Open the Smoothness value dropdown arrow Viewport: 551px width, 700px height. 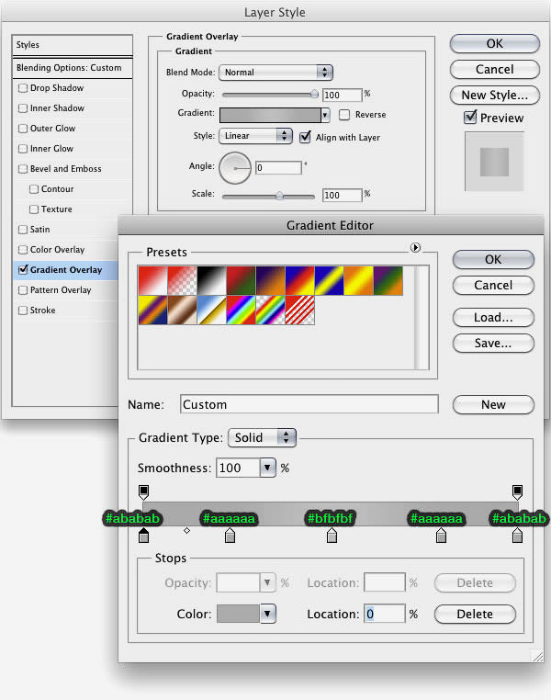(x=267, y=468)
